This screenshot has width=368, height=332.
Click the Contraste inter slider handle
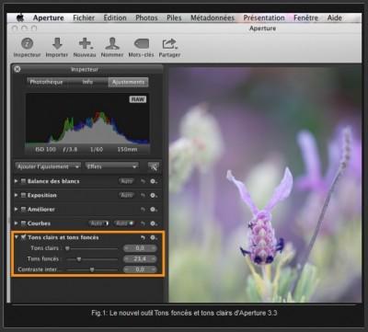[x=92, y=270]
